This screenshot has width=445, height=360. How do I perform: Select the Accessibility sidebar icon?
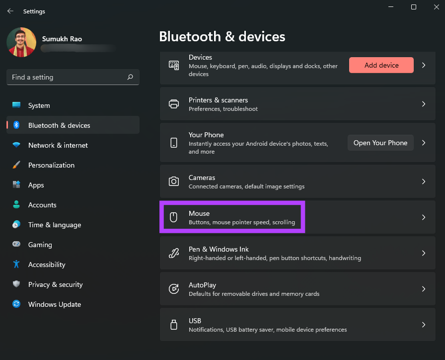[x=16, y=265]
